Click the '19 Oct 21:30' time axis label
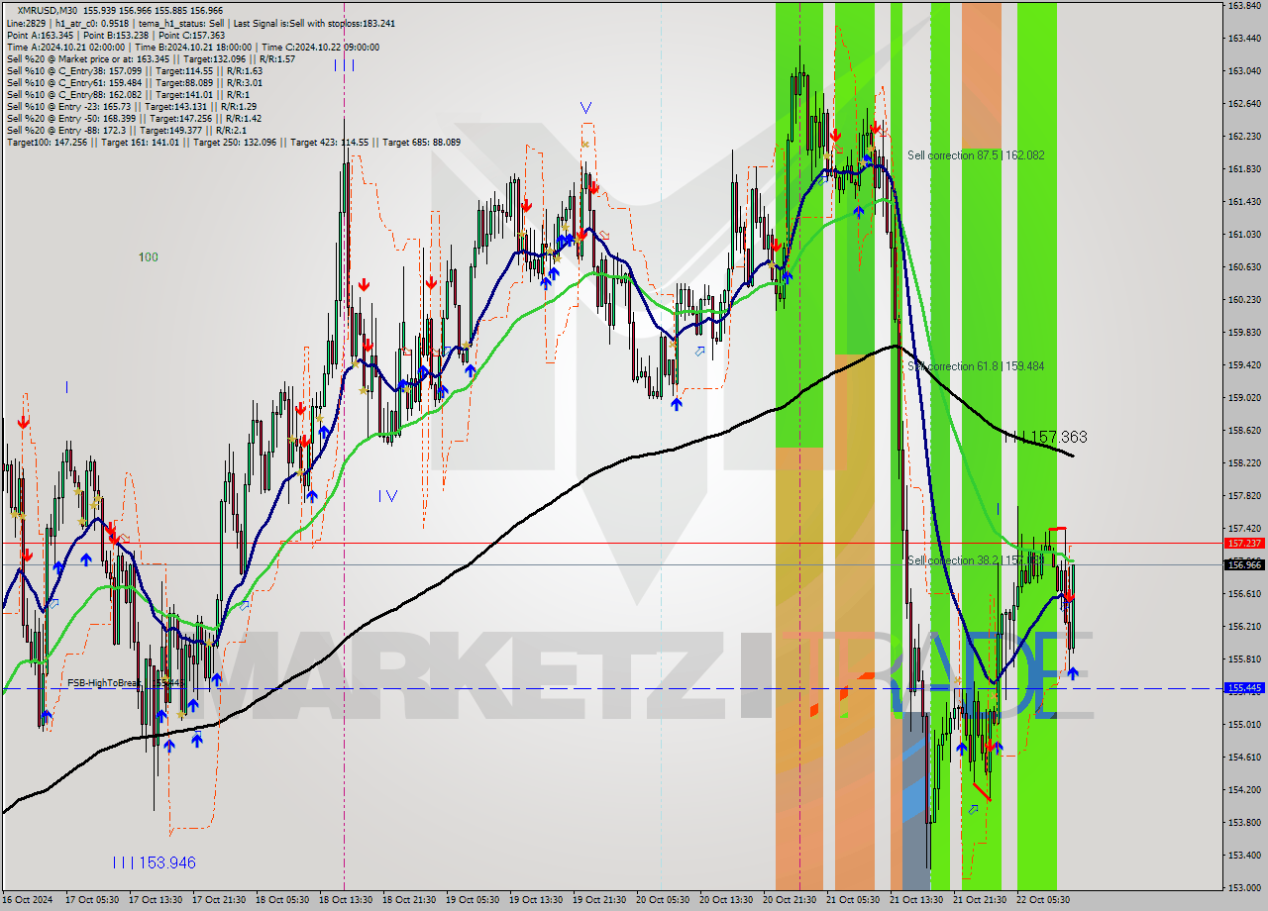The height and width of the screenshot is (911, 1268). tap(598, 900)
